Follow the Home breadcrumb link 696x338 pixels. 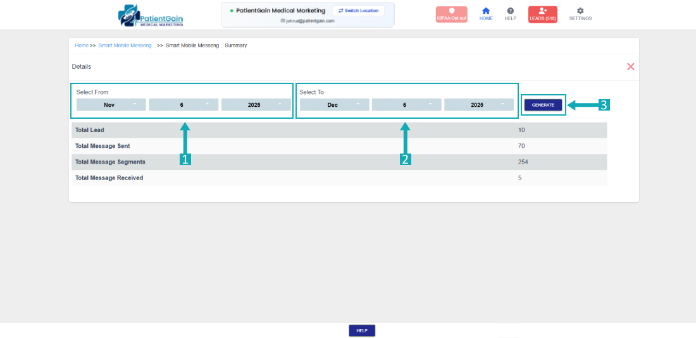[82, 45]
